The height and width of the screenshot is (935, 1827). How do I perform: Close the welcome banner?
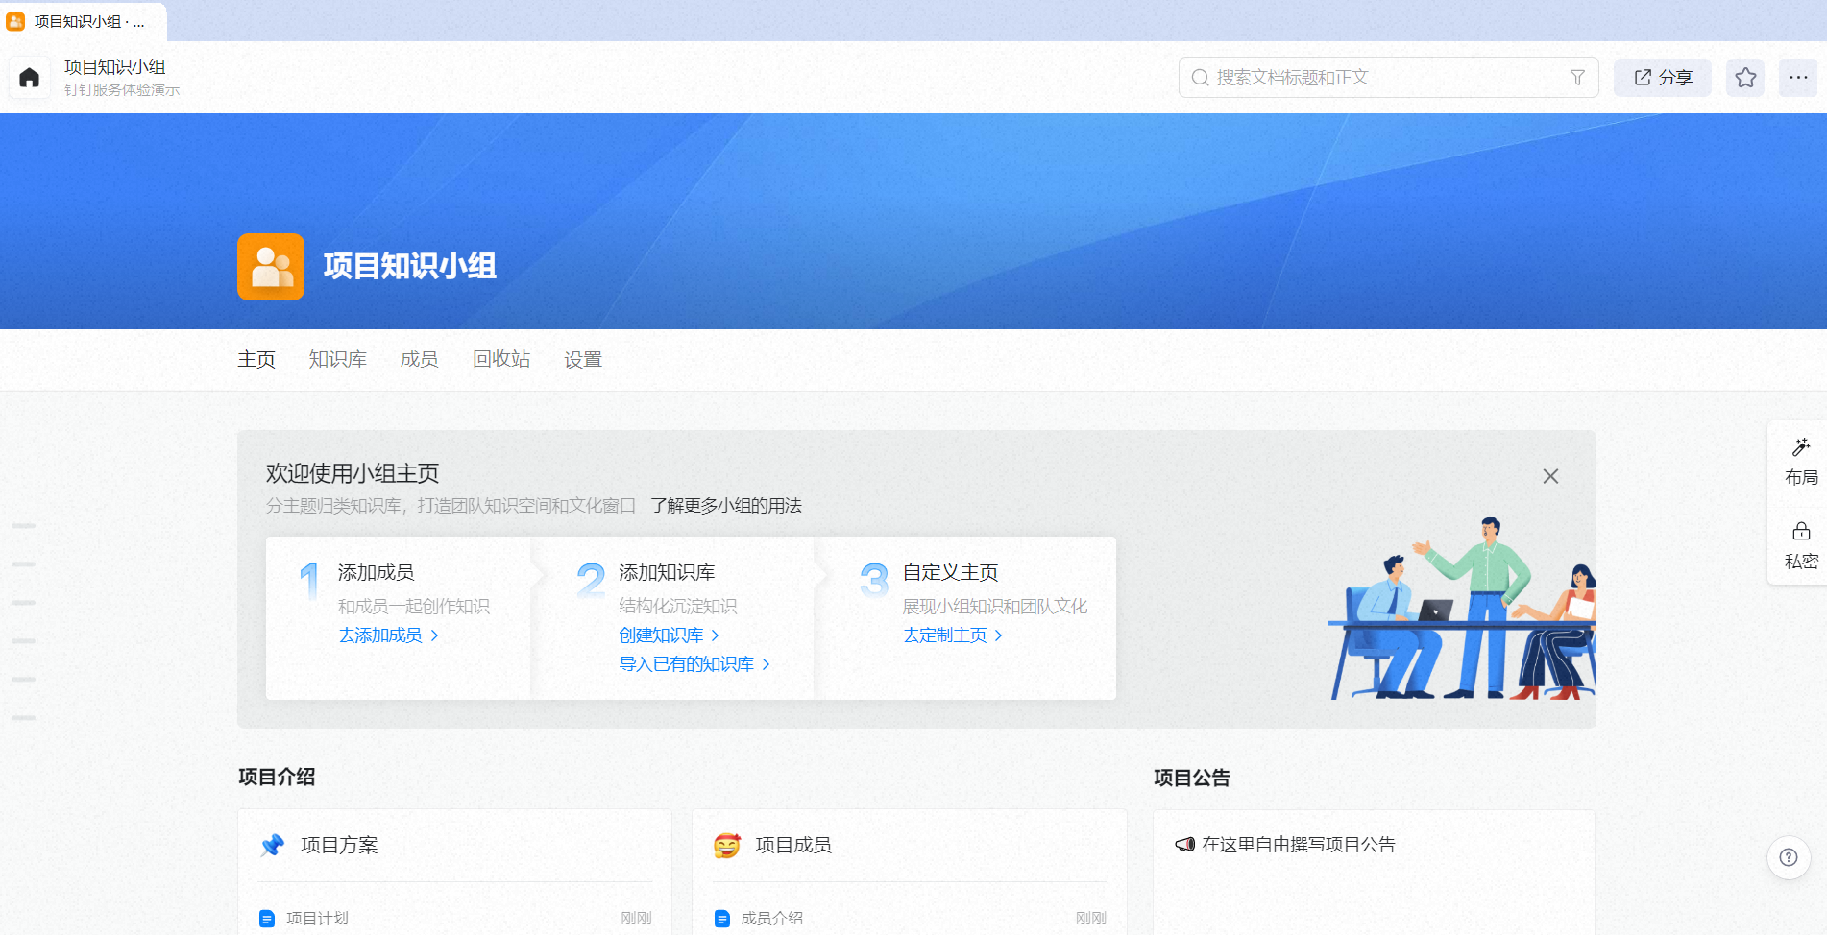[x=1550, y=476]
